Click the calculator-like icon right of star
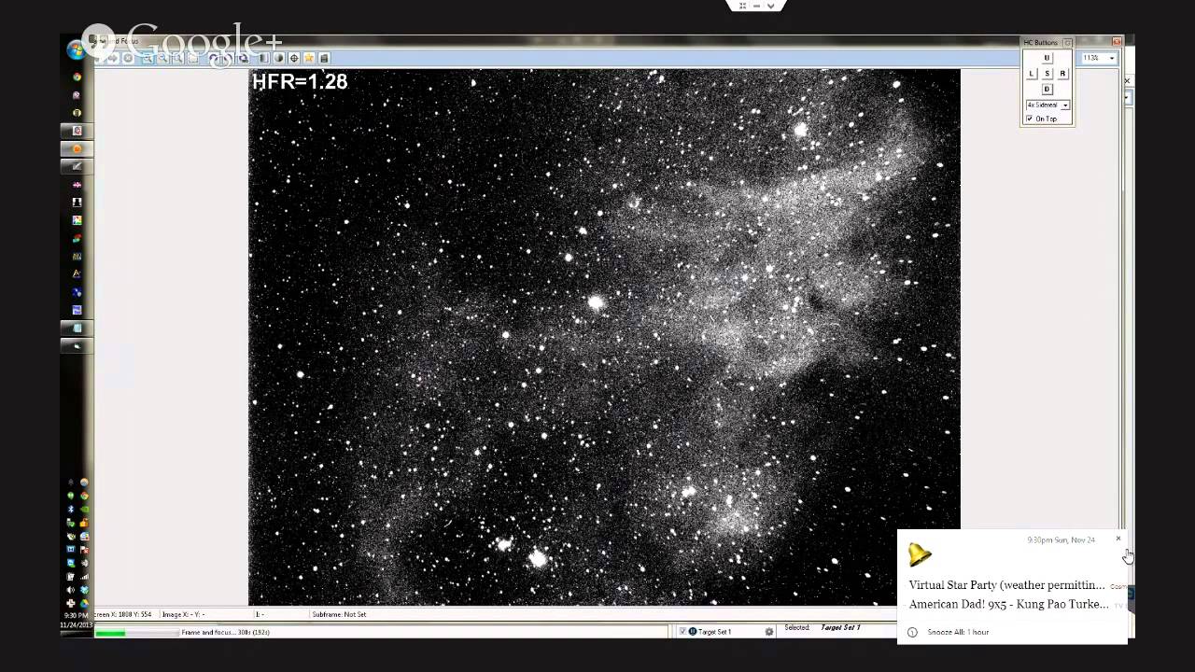 click(x=324, y=58)
